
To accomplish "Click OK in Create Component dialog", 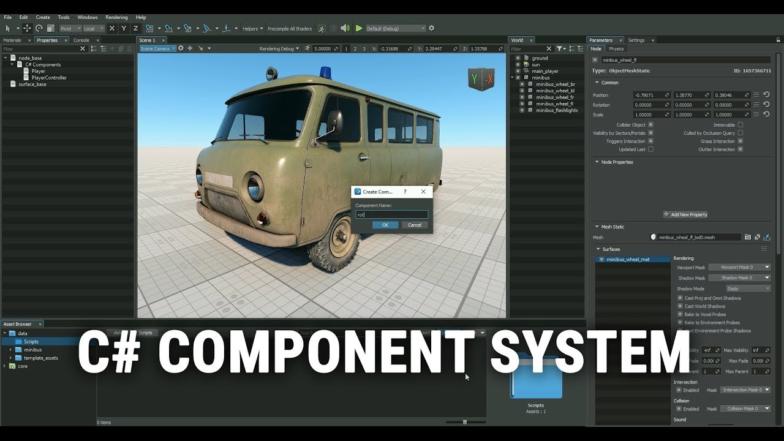I will (x=385, y=225).
